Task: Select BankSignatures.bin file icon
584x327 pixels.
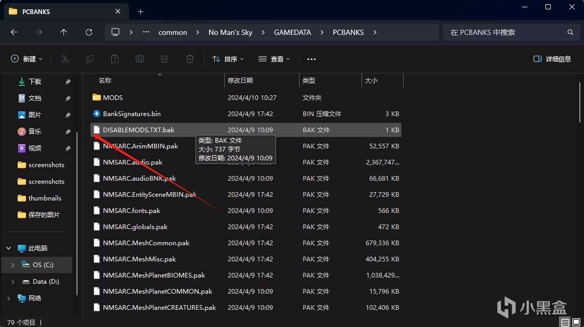Action: pyautogui.click(x=96, y=114)
